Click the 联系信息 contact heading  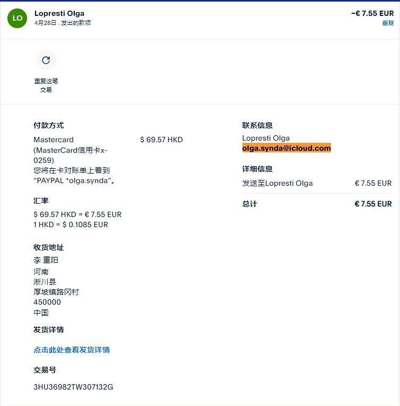click(257, 125)
